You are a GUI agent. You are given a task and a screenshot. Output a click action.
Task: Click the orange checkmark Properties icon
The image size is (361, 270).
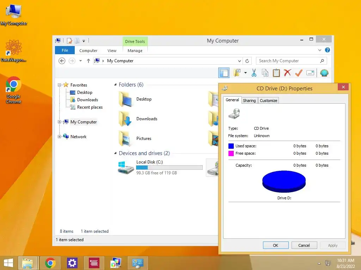[299, 73]
